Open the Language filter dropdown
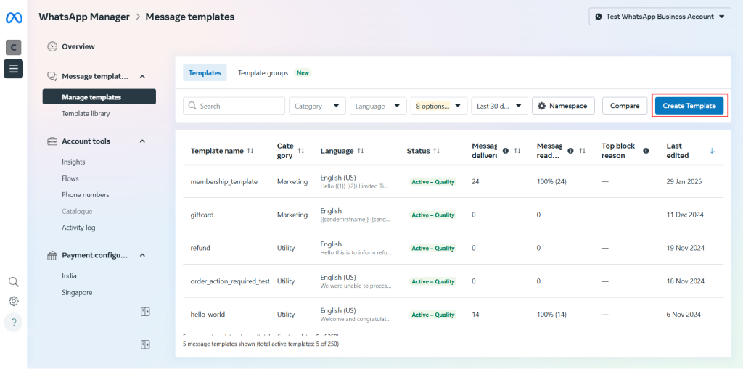This screenshot has height=369, width=743. (378, 106)
